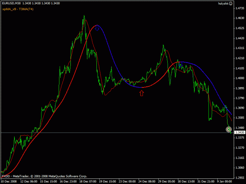Click the 'holyshit' expert advisor label
246x184 pixels.
[223, 4]
